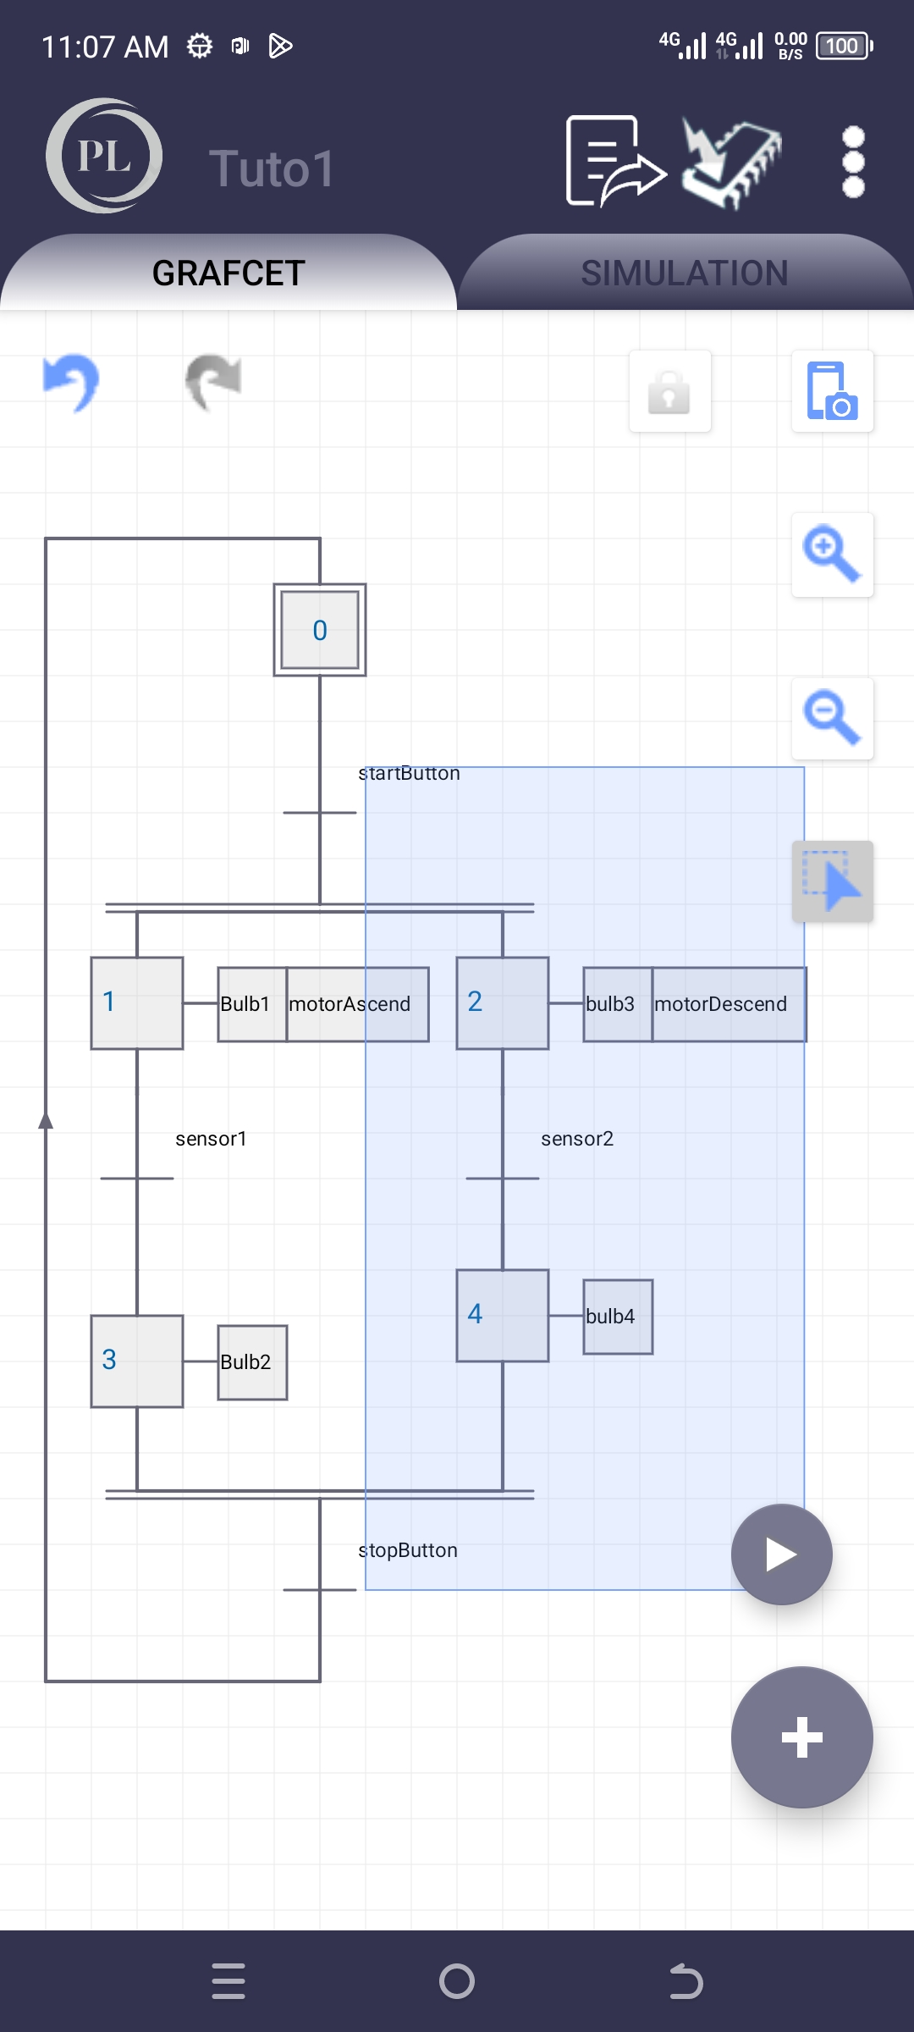Zoom in on the diagram
The image size is (914, 2032).
(x=833, y=555)
